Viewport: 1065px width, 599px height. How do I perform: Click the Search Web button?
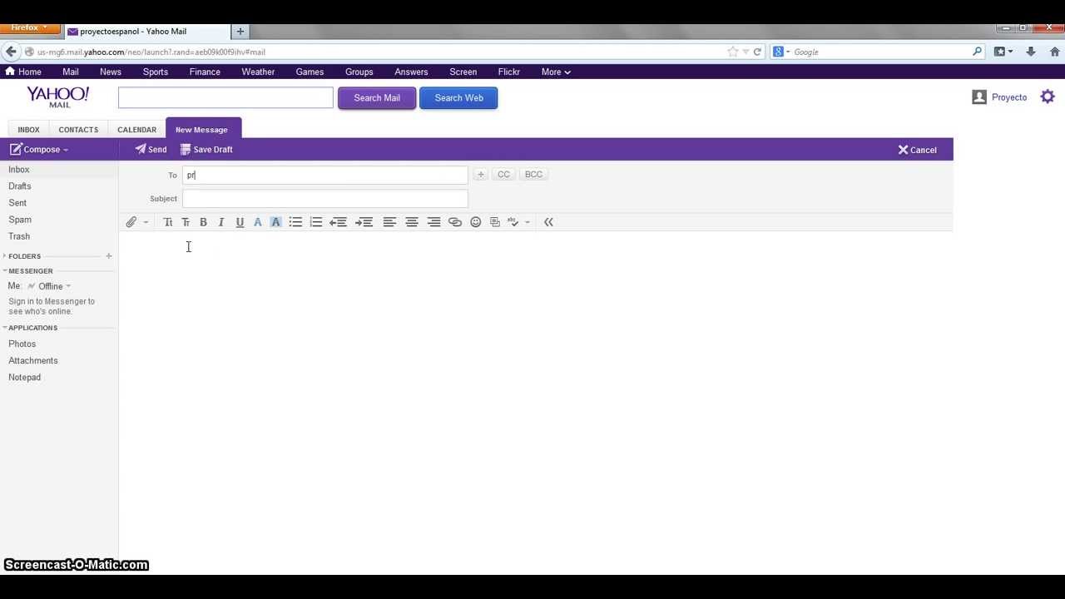pos(458,98)
